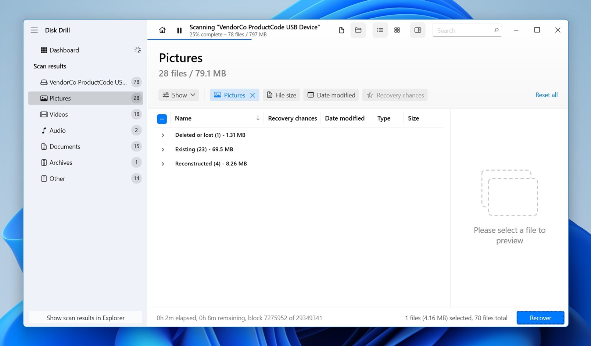The height and width of the screenshot is (346, 591).
Task: Open Videos scan results category
Action: point(59,114)
